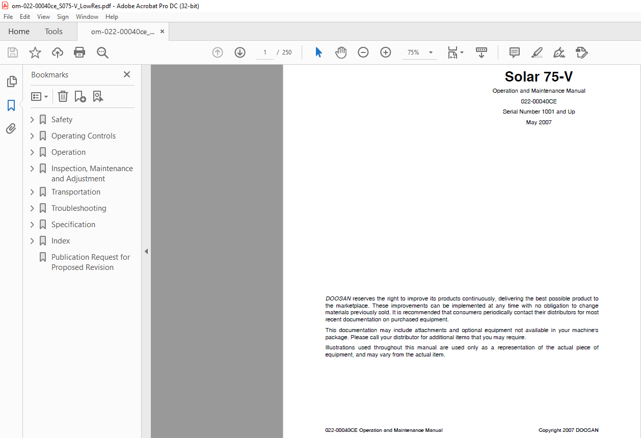641x438 pixels.
Task: Expand the Transportation bookmark
Action: (x=32, y=192)
